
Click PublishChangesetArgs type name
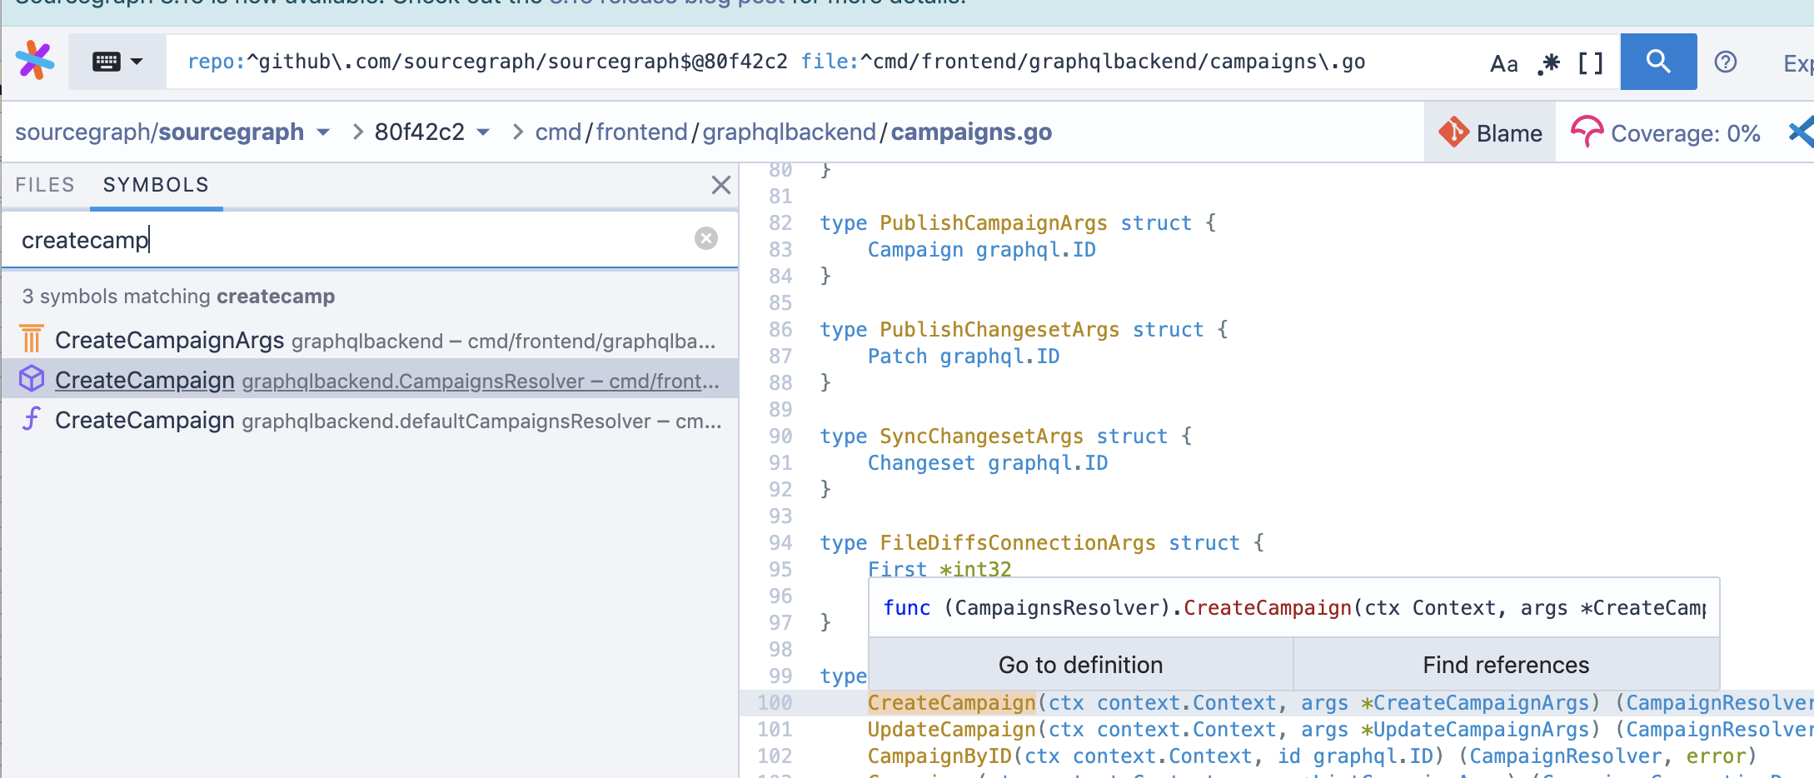[999, 330]
